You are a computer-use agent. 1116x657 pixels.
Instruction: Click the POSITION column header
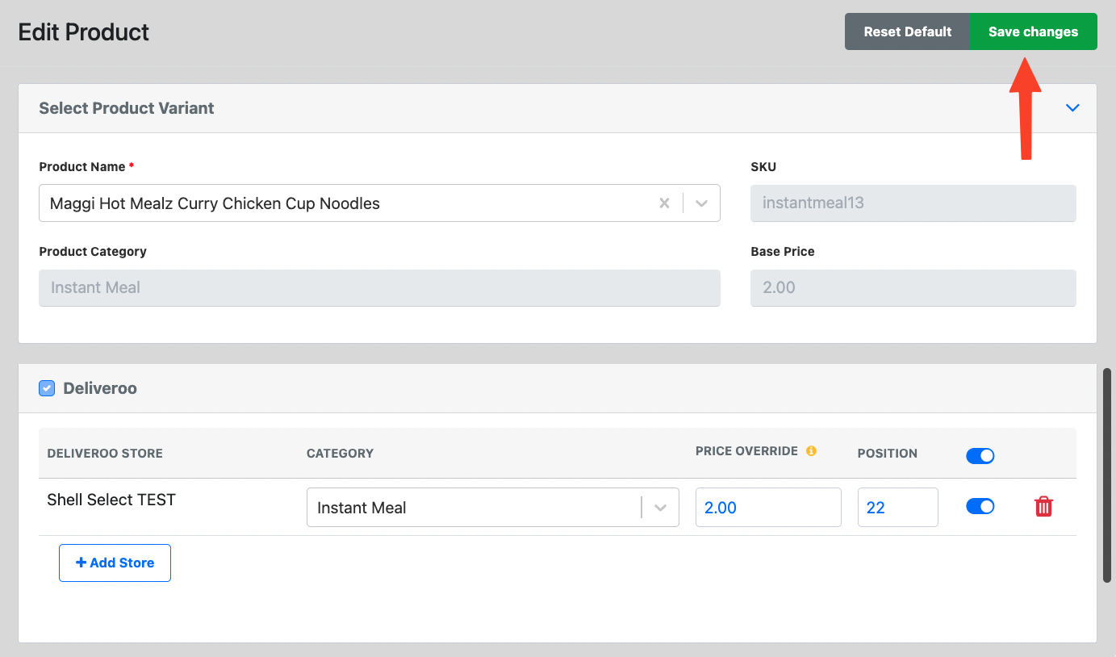[x=887, y=454]
